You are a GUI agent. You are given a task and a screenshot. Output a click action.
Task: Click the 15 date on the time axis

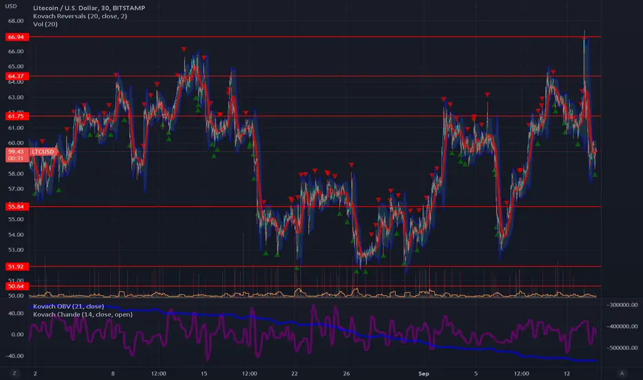pyautogui.click(x=204, y=373)
